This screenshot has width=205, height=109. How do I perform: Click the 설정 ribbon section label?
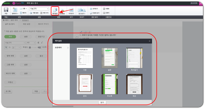(58, 17)
